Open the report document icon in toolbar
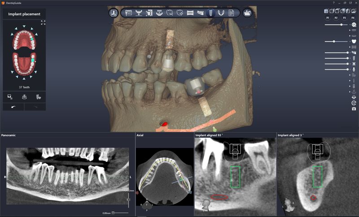 pos(231,13)
